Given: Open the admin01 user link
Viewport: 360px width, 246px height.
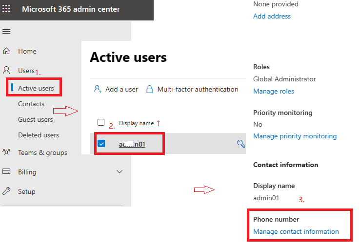Looking at the screenshot, I should tap(132, 144).
